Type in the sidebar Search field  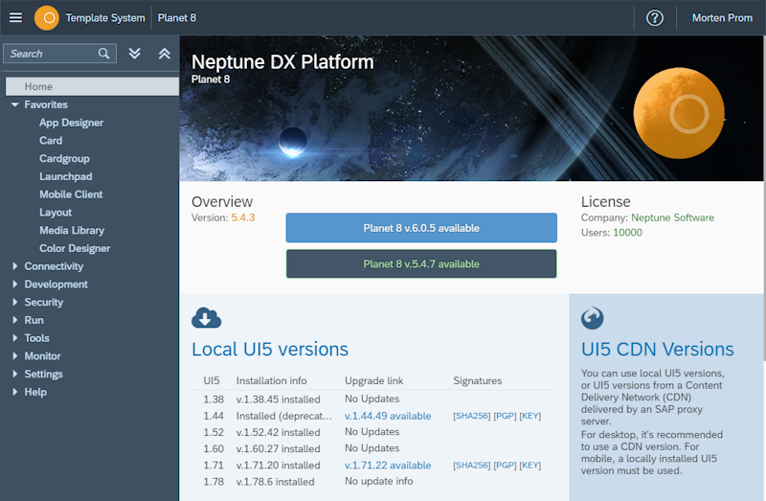point(50,54)
